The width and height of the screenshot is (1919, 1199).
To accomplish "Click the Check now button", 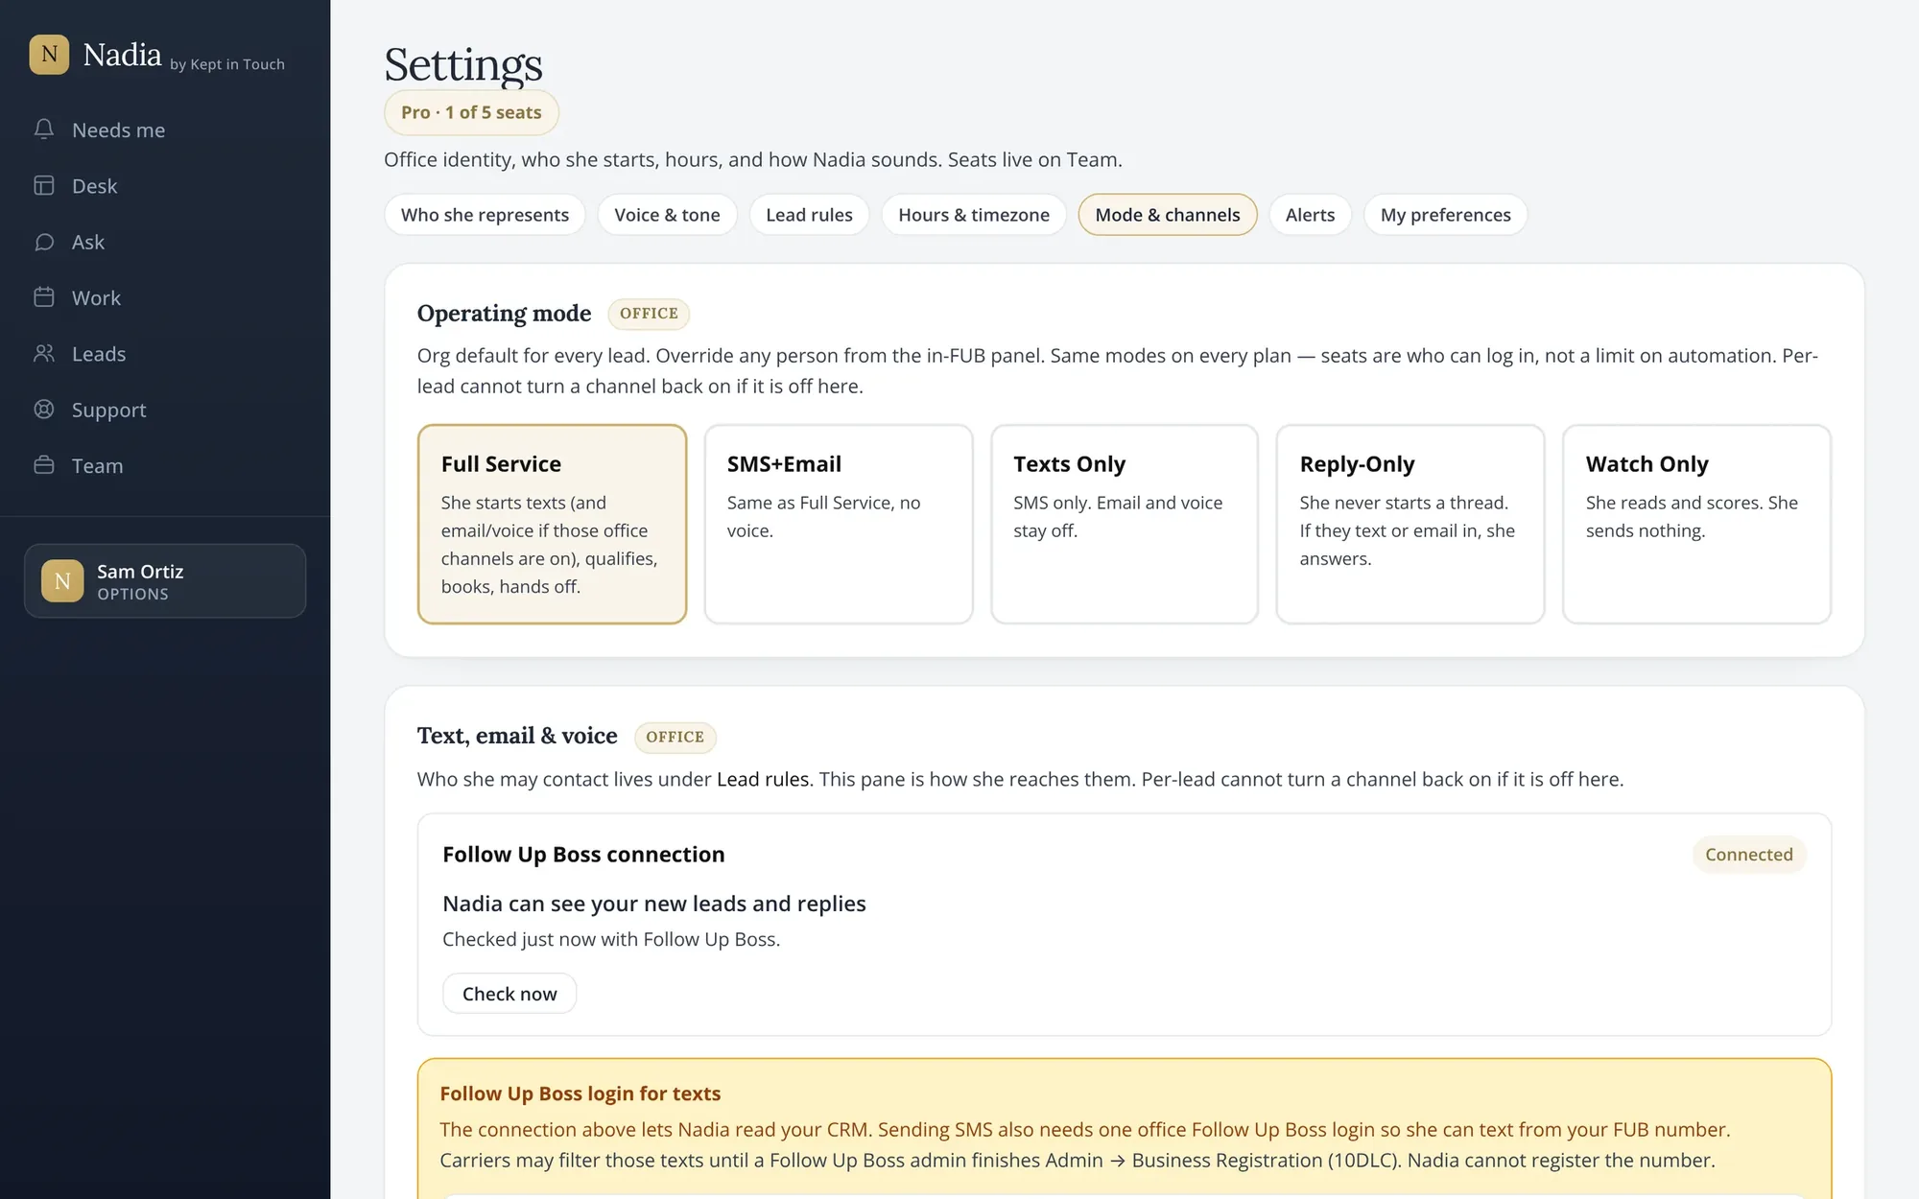I will [509, 994].
